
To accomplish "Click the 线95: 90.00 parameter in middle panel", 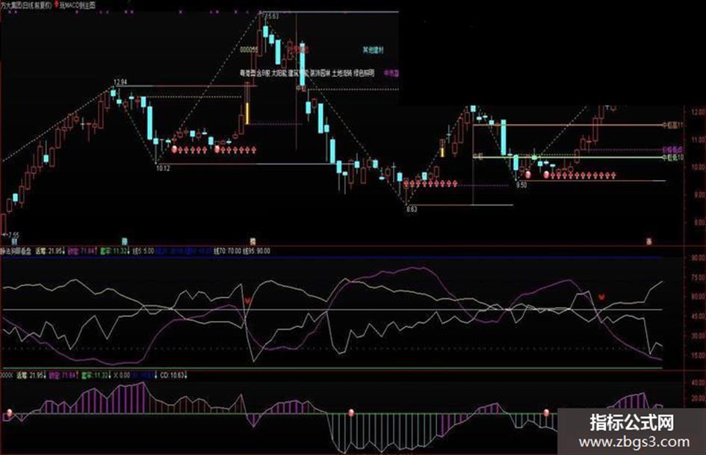I will click(x=257, y=251).
